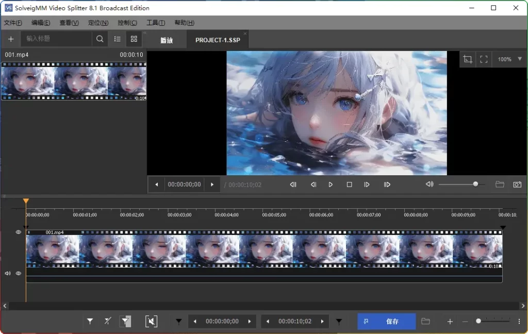Screen dimensions: 528x334
Task: Open the 文件(F) menu
Action: pyautogui.click(x=13, y=23)
